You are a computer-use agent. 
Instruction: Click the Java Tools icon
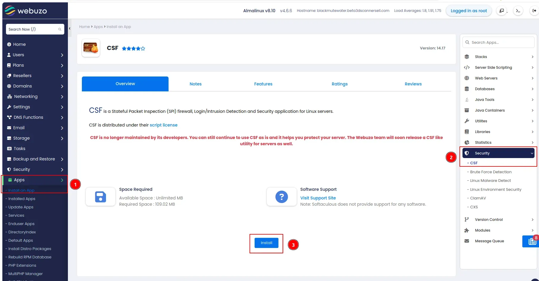[467, 99]
